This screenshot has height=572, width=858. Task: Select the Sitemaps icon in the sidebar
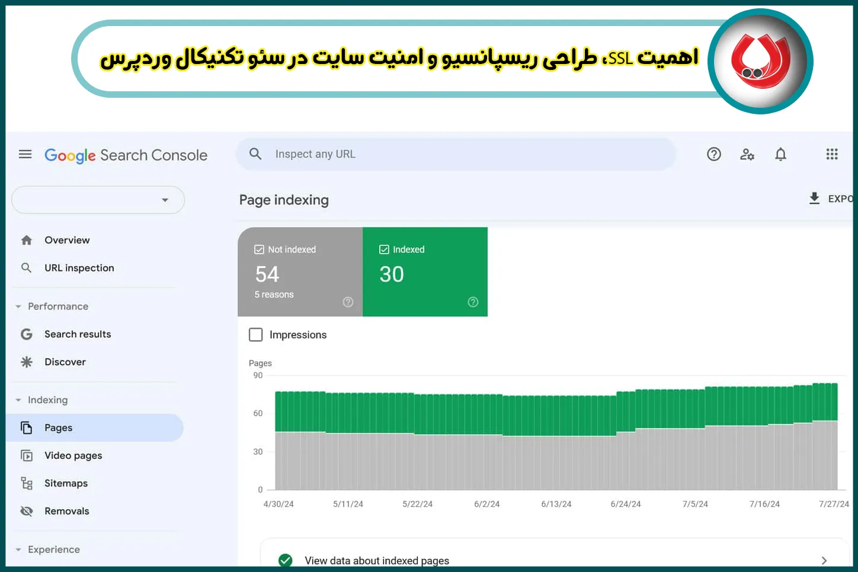(x=27, y=483)
